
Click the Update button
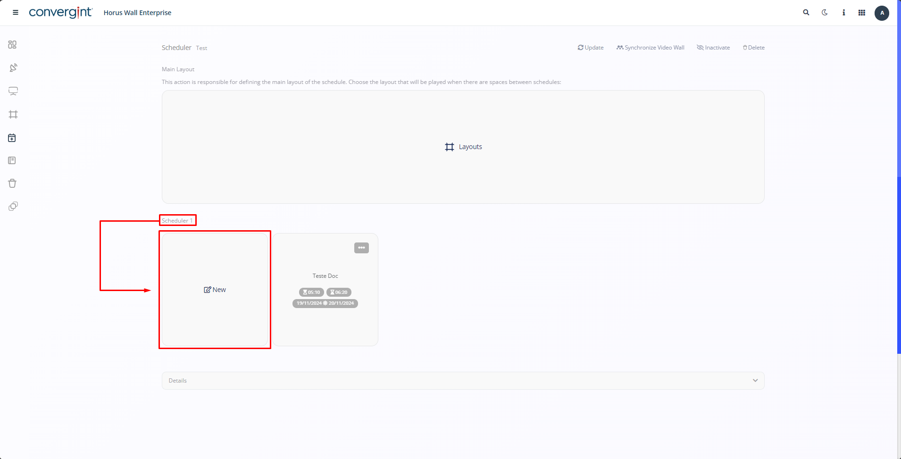(591, 48)
